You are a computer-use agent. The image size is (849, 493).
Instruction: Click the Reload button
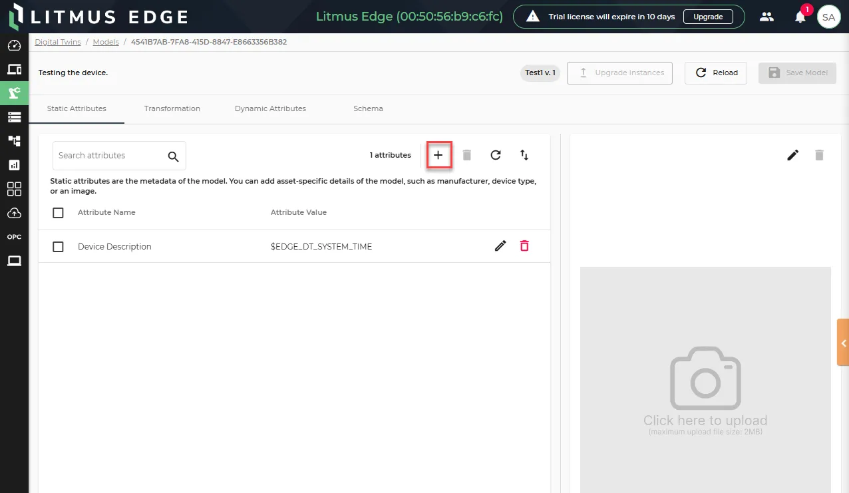716,73
